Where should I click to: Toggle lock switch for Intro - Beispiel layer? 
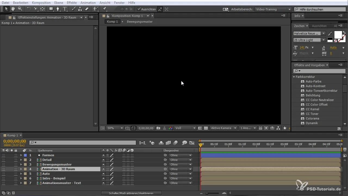coord(16,178)
